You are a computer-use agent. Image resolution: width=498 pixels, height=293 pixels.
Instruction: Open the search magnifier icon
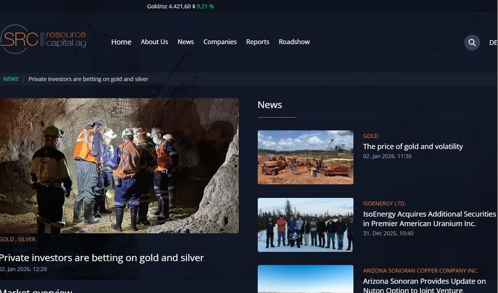[472, 42]
